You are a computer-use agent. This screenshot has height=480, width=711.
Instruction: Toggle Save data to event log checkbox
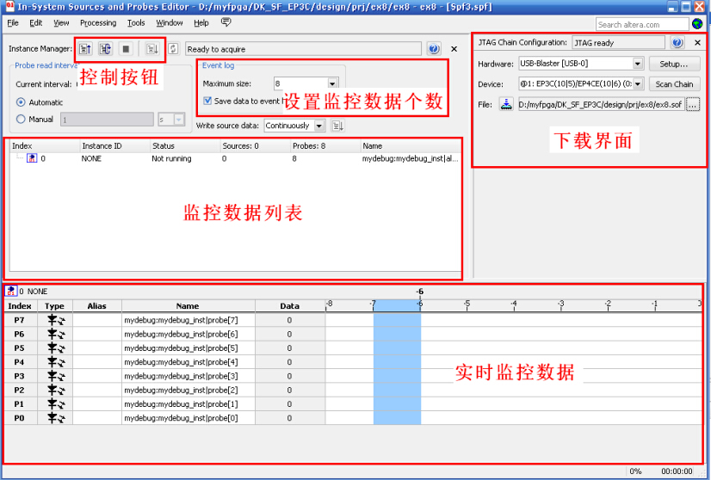tap(207, 101)
